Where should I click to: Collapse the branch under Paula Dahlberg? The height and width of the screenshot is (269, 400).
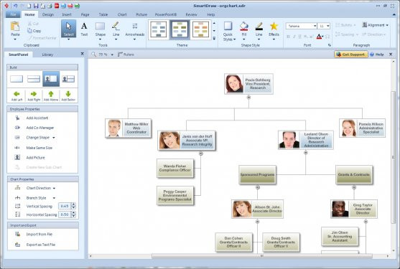(248, 98)
